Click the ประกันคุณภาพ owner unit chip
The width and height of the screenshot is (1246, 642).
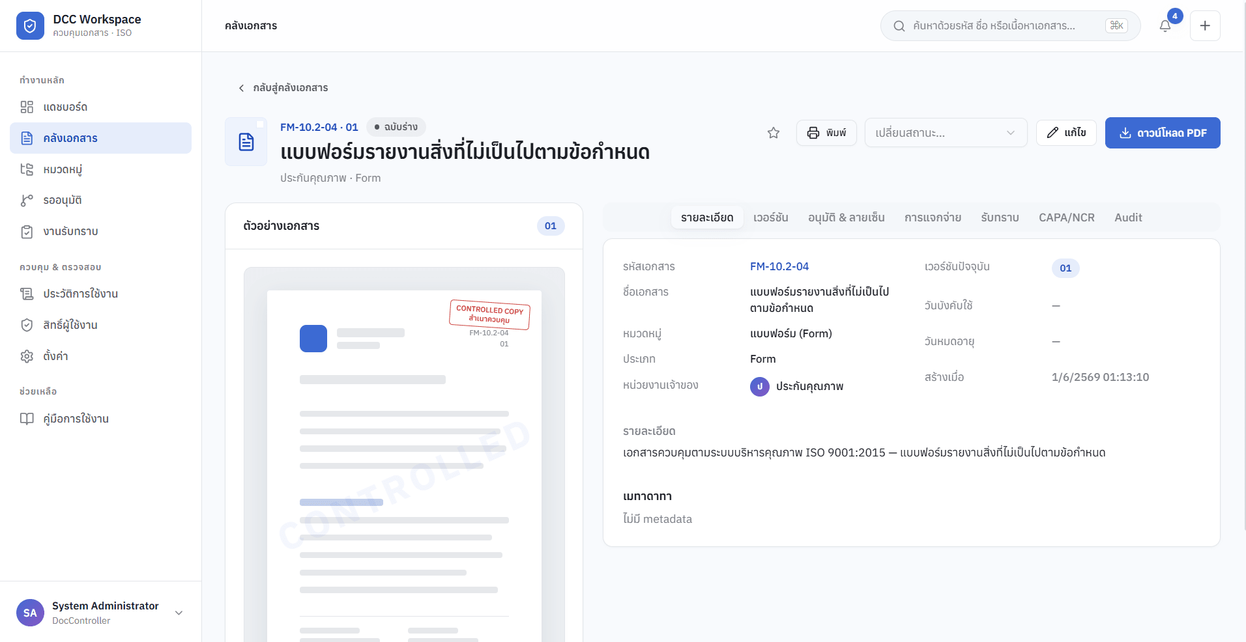pos(796,387)
